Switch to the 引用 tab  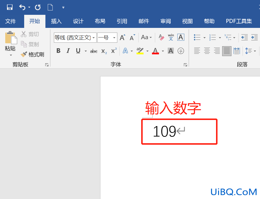pyautogui.click(x=122, y=21)
